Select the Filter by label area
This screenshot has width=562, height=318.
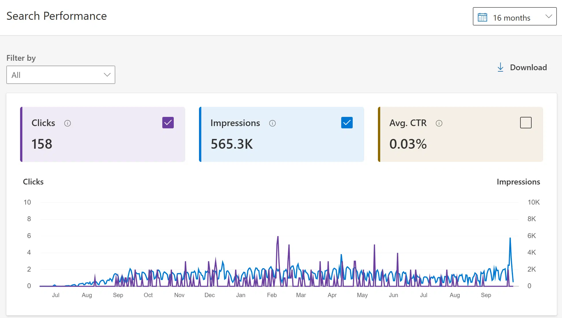[x=21, y=58]
